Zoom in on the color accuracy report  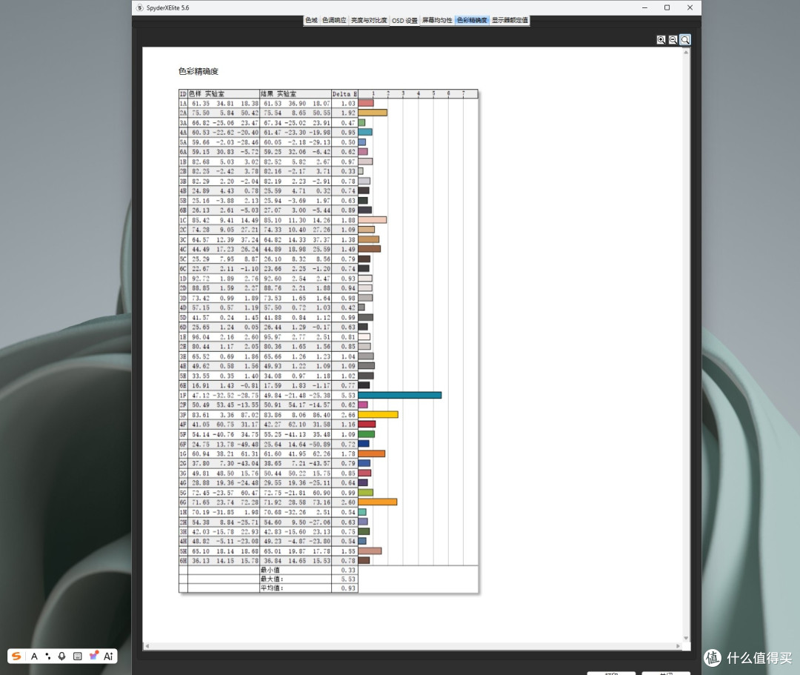tap(661, 40)
